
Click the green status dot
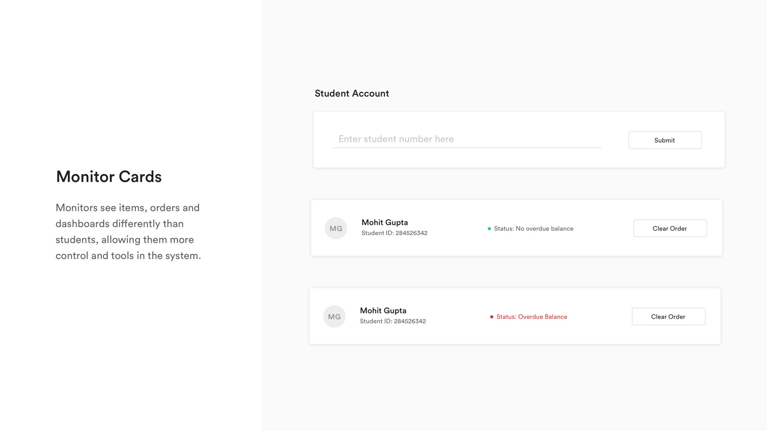[x=489, y=229]
